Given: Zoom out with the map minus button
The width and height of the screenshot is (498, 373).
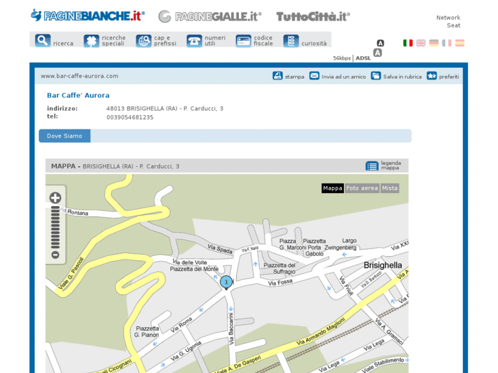Looking at the screenshot, I should tap(55, 255).
